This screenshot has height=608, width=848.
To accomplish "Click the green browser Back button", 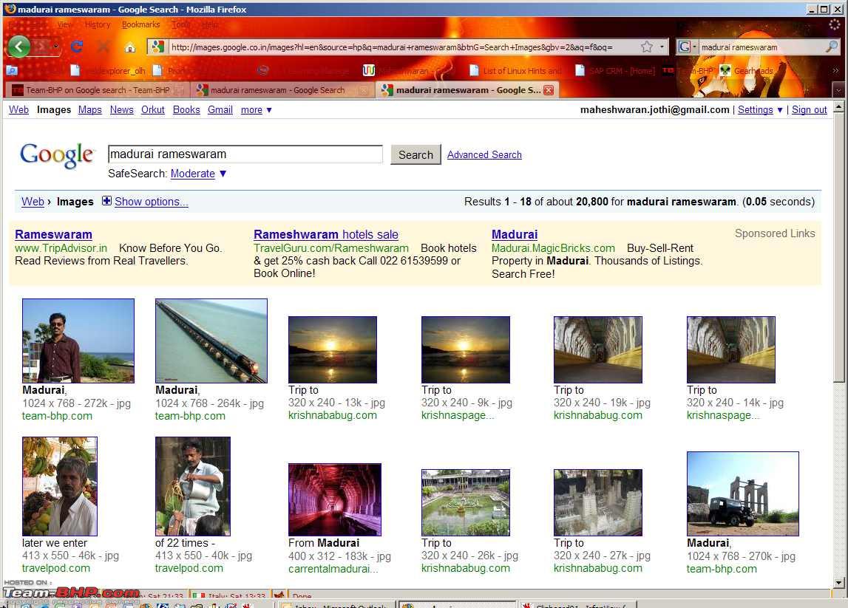I will 19,47.
